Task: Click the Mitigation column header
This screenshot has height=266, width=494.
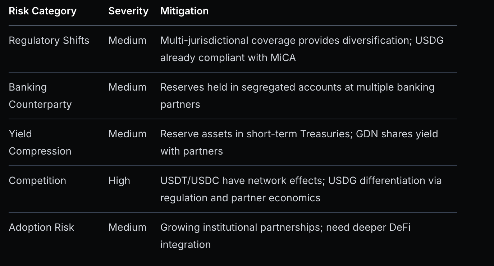Action: (x=184, y=11)
